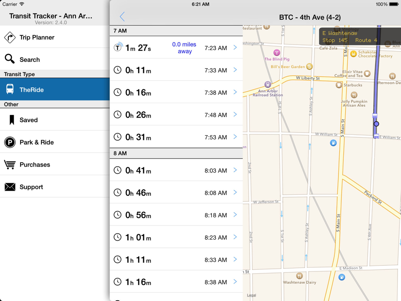The width and height of the screenshot is (401, 301).
Task: Click the clock icon on 0h 41m row
Action: coord(117,170)
